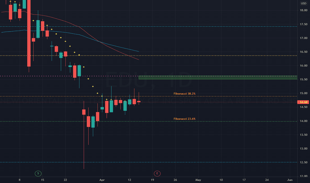Click the 16.50 price axis label

(303, 52)
